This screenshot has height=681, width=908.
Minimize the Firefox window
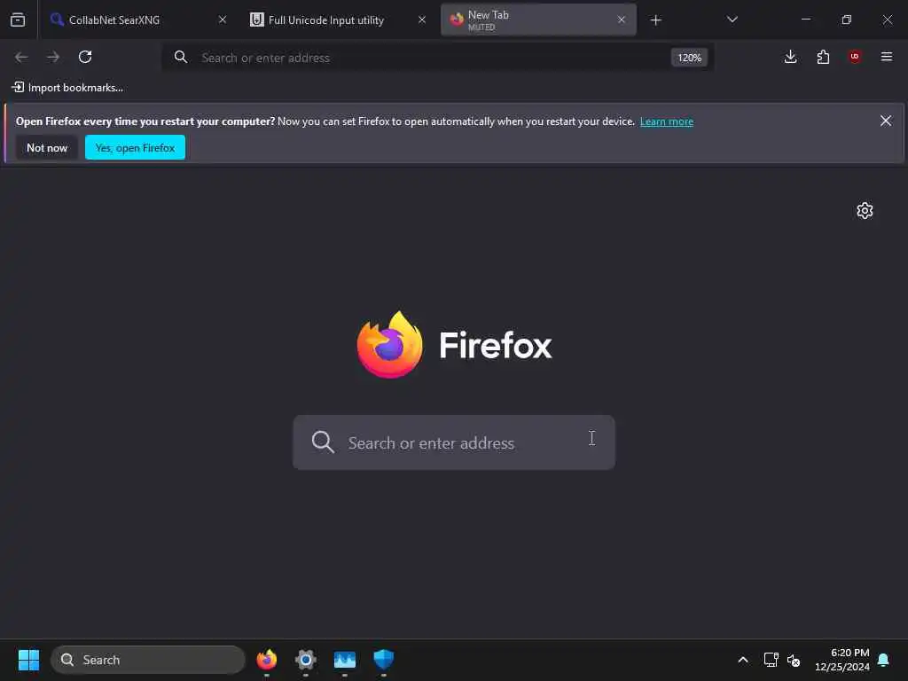pos(805,20)
